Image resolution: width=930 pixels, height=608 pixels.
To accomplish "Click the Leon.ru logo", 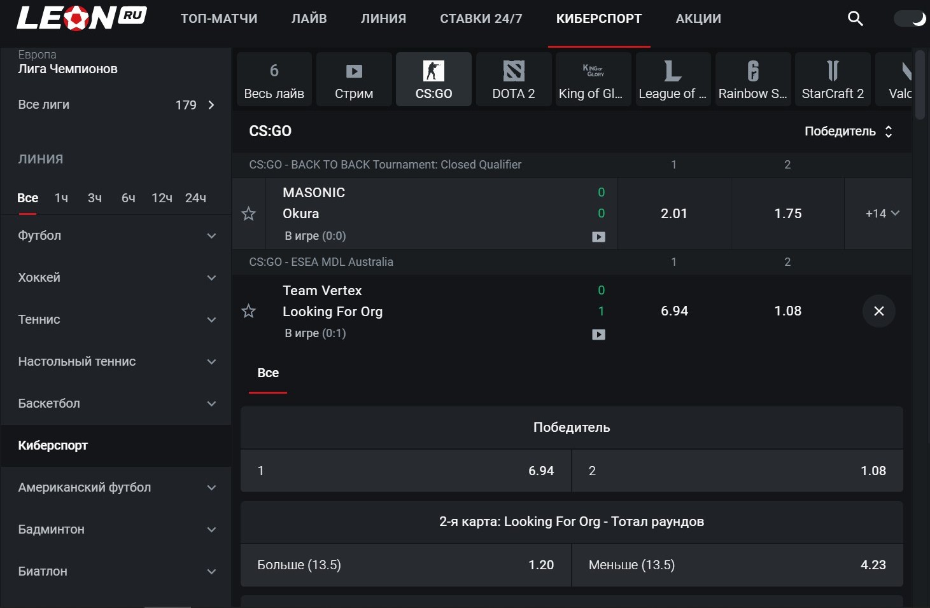I will click(x=81, y=18).
